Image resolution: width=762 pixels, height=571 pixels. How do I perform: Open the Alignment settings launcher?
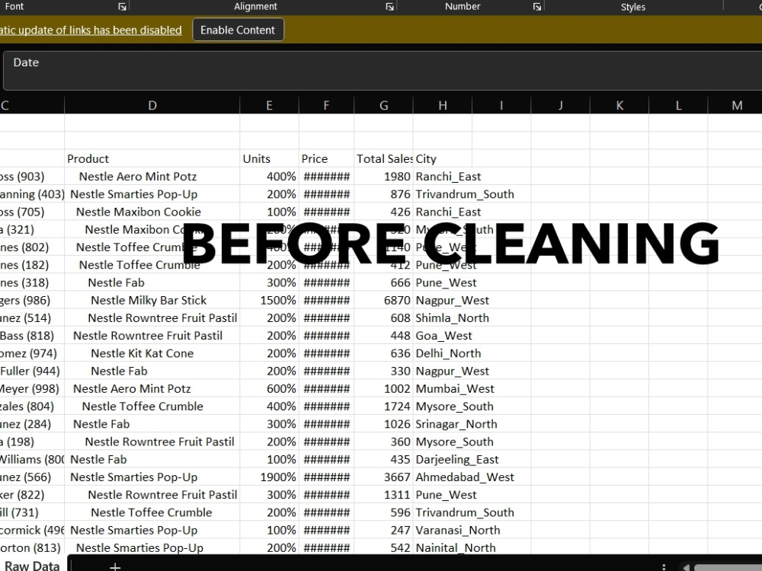389,7
